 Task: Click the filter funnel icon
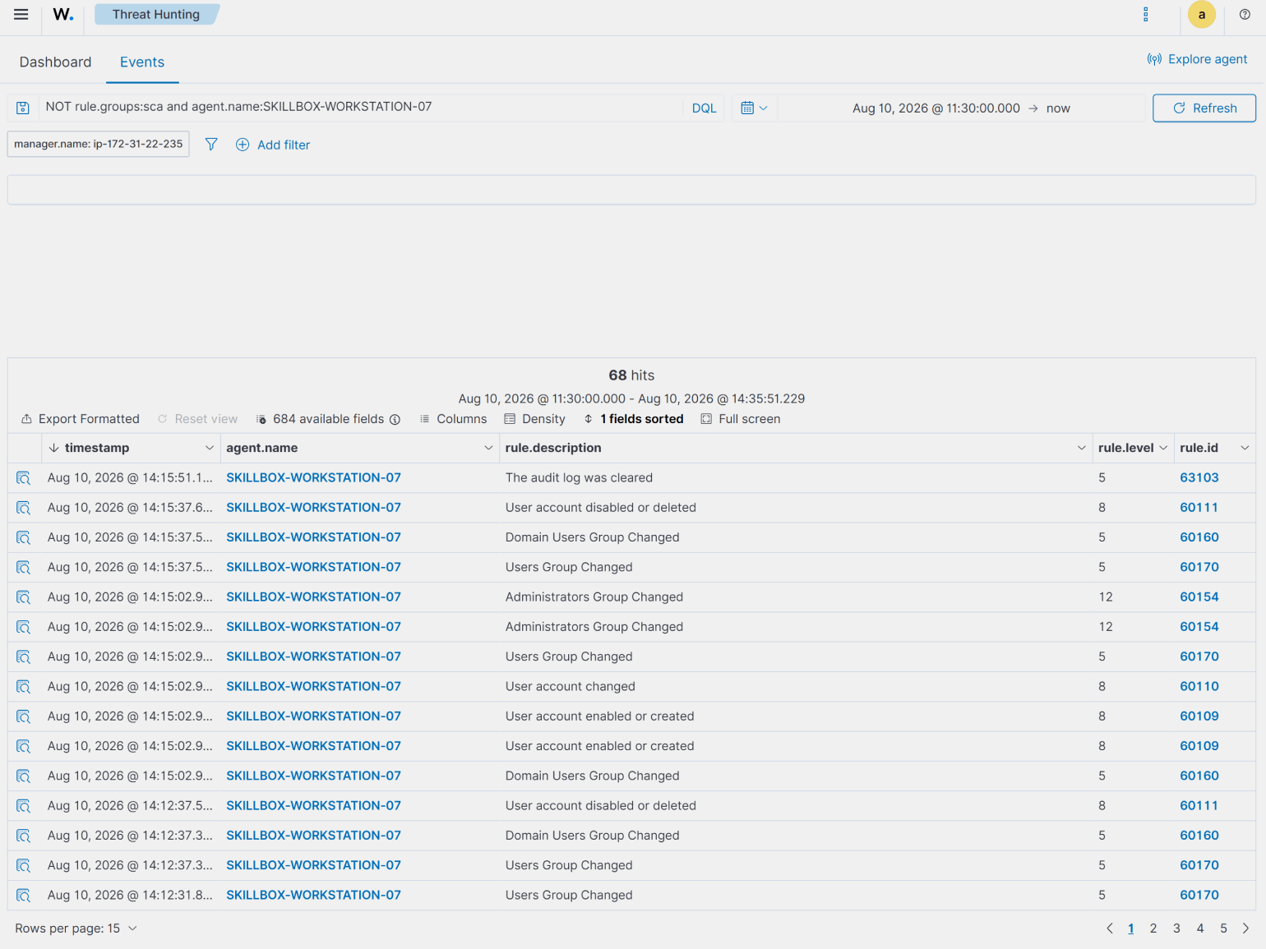(211, 145)
